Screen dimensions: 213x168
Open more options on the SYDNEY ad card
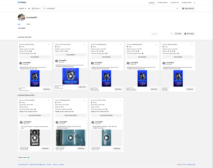[x=120, y=44]
